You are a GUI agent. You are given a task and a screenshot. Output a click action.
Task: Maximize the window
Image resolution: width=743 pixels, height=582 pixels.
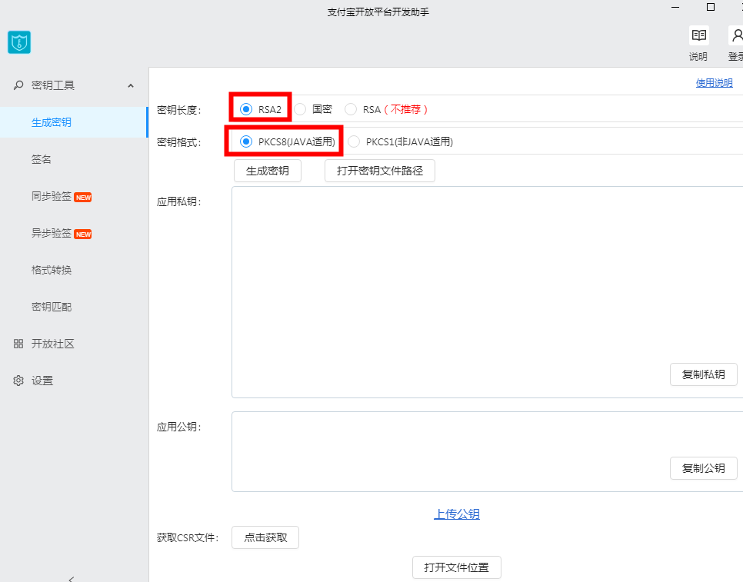tap(710, 7)
